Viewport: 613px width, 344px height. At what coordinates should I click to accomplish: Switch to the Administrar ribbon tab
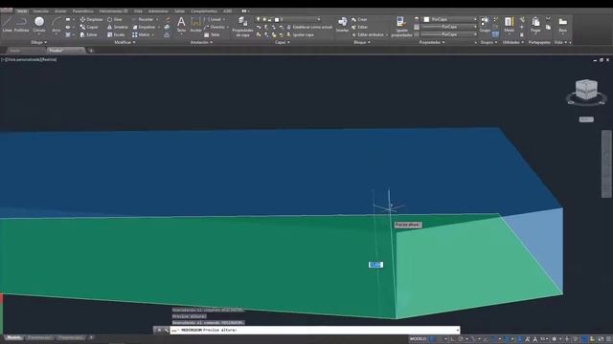(x=158, y=11)
